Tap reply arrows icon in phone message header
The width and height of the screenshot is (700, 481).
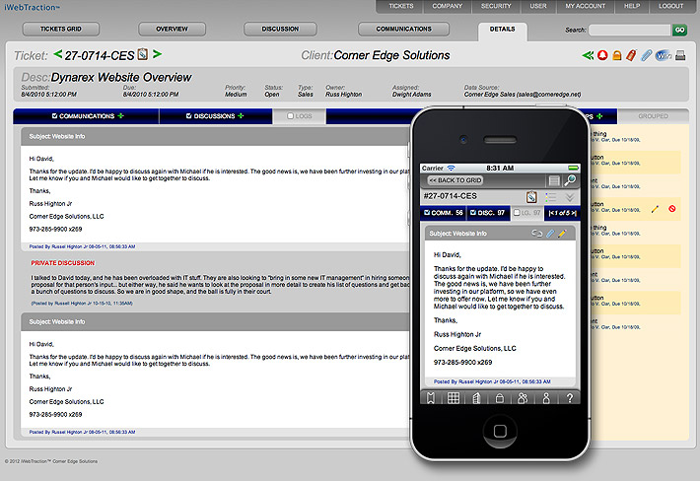(x=536, y=234)
